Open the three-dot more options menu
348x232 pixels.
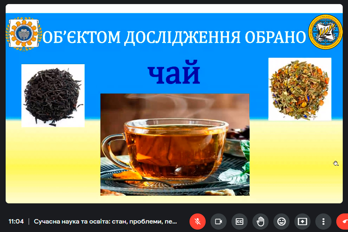click(323, 221)
